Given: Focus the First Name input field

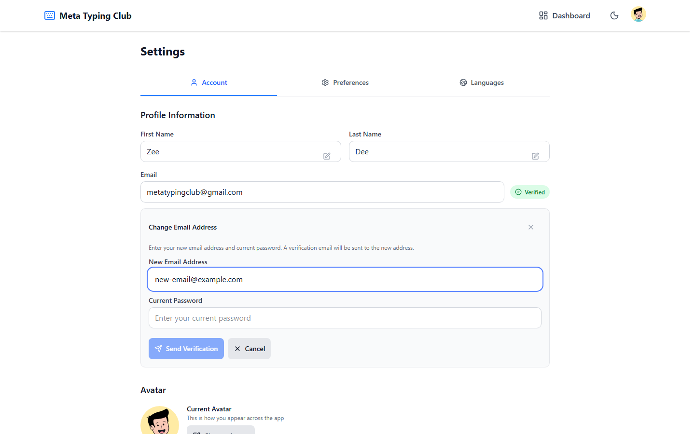Looking at the screenshot, I should (240, 151).
